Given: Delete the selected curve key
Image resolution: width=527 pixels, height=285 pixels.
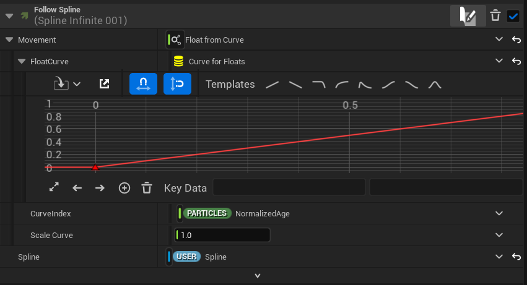Looking at the screenshot, I should point(147,188).
